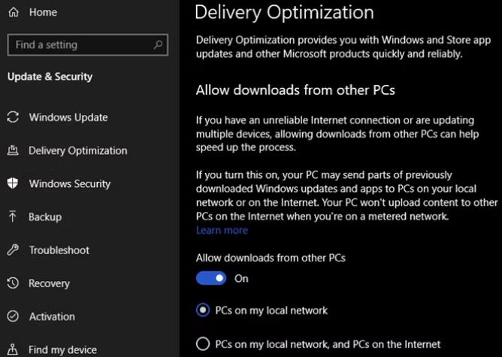Navigate to Troubleshoot settings

click(59, 250)
